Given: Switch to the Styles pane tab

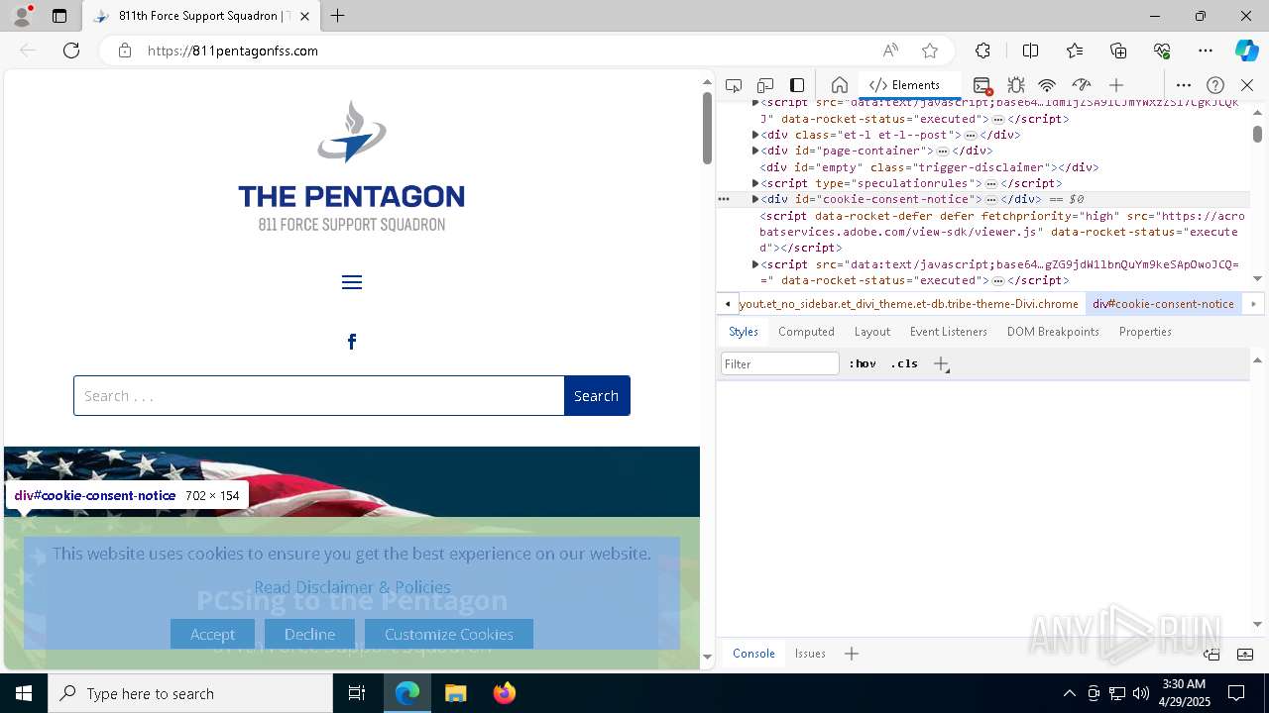Looking at the screenshot, I should pos(744,332).
